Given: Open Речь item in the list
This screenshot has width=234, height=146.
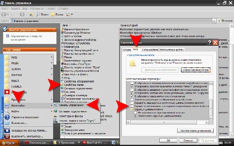Looking at the screenshot, I should 67,78.
